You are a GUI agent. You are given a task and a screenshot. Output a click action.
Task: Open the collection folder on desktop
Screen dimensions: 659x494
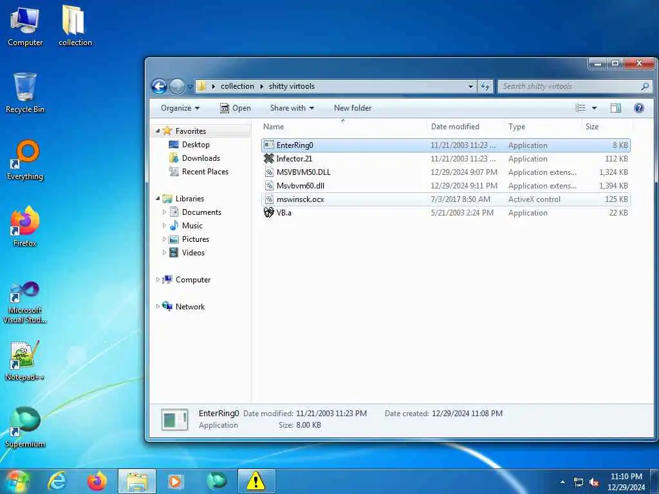(75, 26)
